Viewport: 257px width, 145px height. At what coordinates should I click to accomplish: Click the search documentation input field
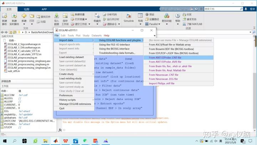pos(222,9)
